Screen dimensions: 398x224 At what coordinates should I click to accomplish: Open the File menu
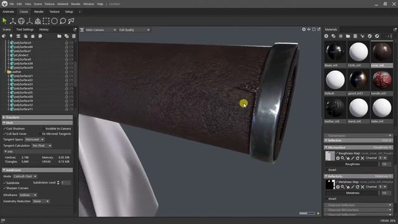12,4
